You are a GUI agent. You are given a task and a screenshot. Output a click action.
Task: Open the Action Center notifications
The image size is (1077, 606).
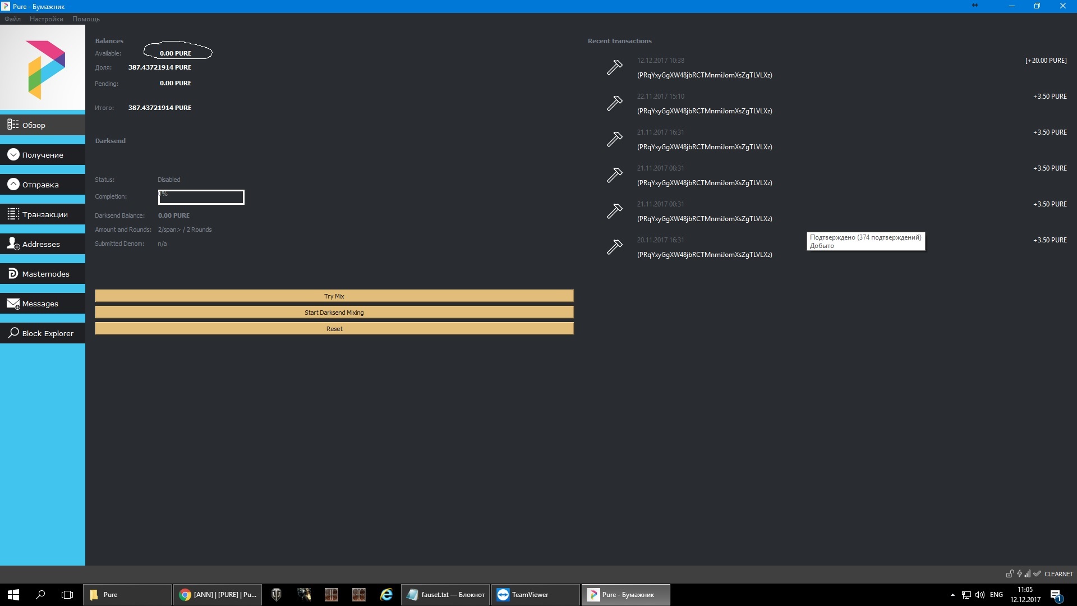[1056, 595]
